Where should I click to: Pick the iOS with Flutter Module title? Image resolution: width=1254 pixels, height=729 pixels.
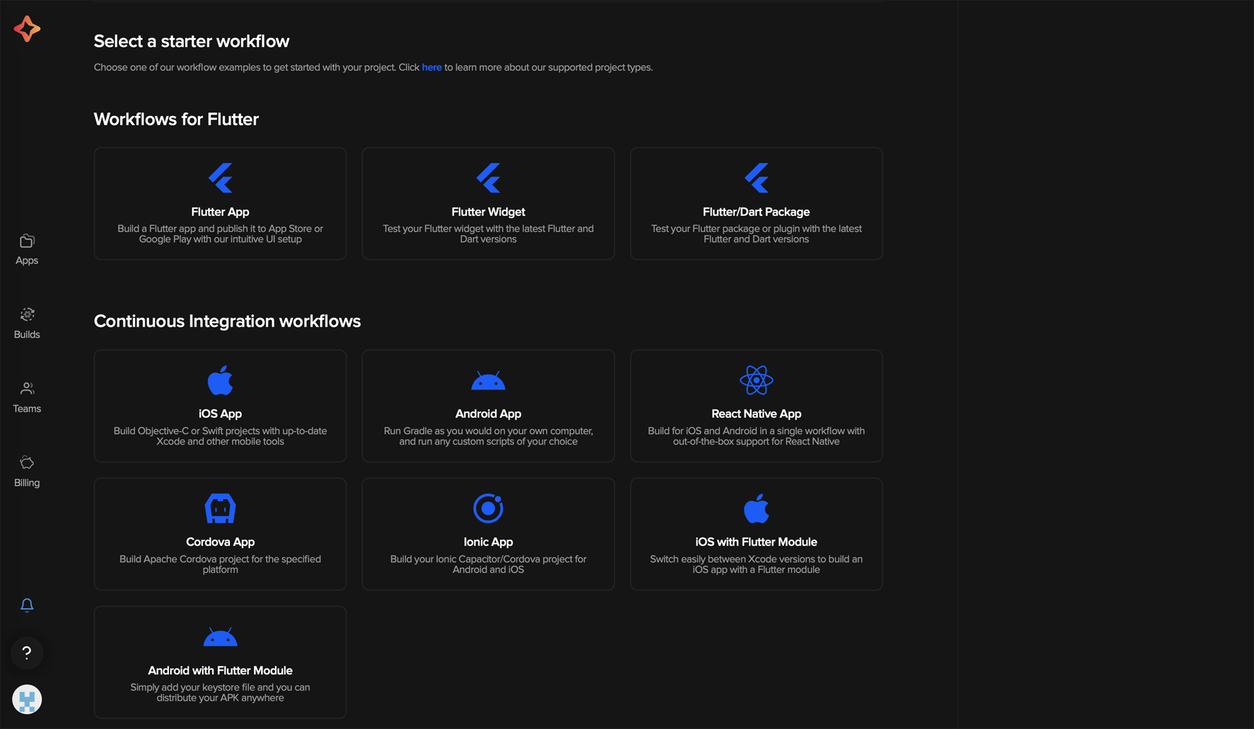tap(756, 542)
